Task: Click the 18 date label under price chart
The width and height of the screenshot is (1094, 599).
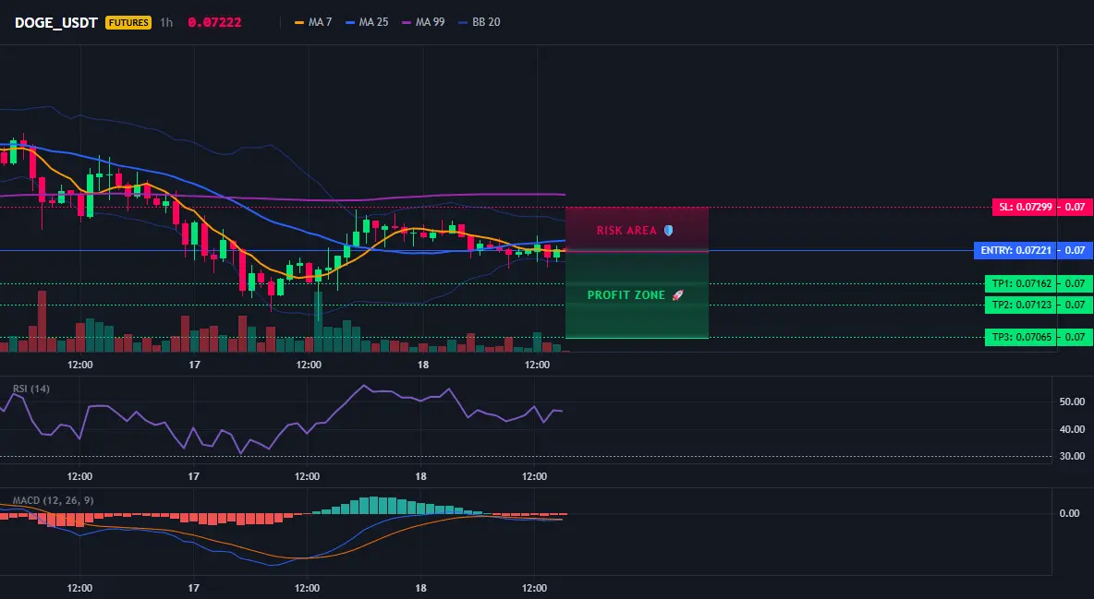Action: (x=422, y=365)
